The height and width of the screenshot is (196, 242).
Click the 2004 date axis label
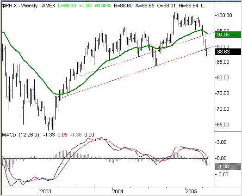coord(118,191)
